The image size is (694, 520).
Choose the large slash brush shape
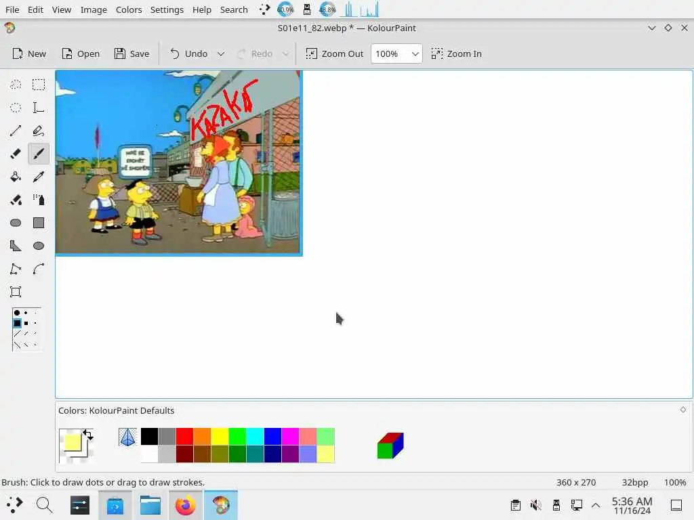tap(17, 334)
